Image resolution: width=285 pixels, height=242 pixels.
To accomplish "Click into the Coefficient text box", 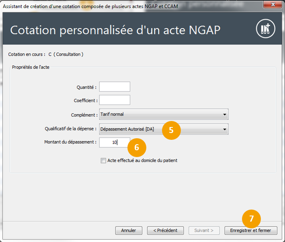I will [x=115, y=100].
